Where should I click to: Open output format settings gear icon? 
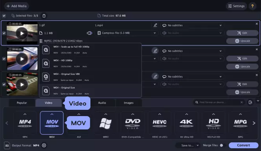(44, 146)
